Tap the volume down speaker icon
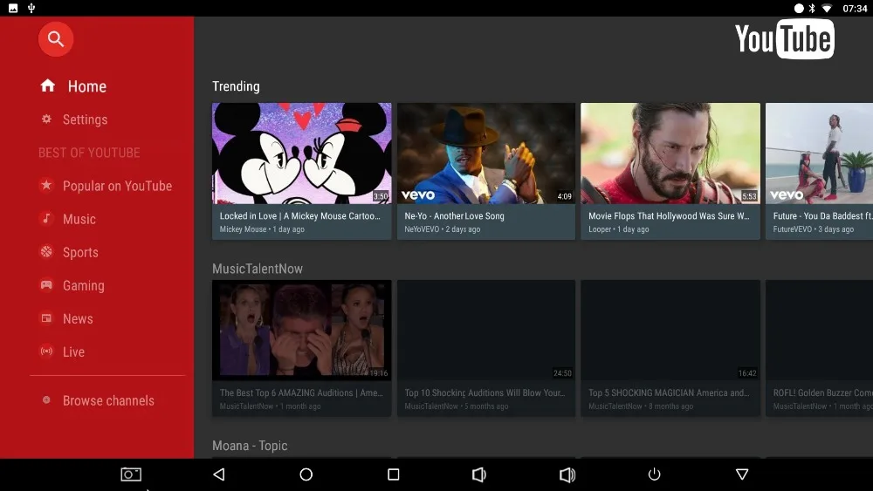Image resolution: width=873 pixels, height=491 pixels. [478, 474]
